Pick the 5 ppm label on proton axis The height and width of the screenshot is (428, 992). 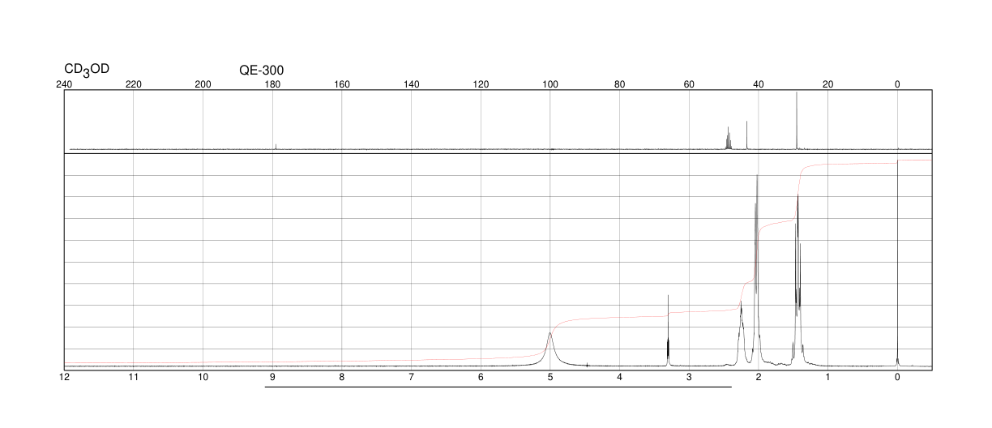550,378
